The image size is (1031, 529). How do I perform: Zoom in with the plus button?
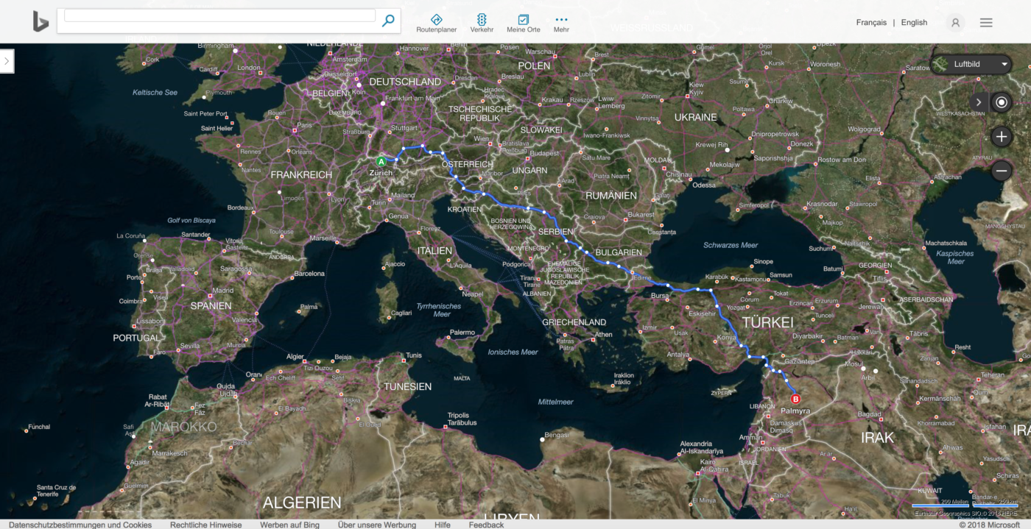(1001, 136)
